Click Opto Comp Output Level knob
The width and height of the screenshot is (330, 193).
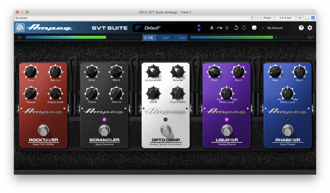click(178, 93)
